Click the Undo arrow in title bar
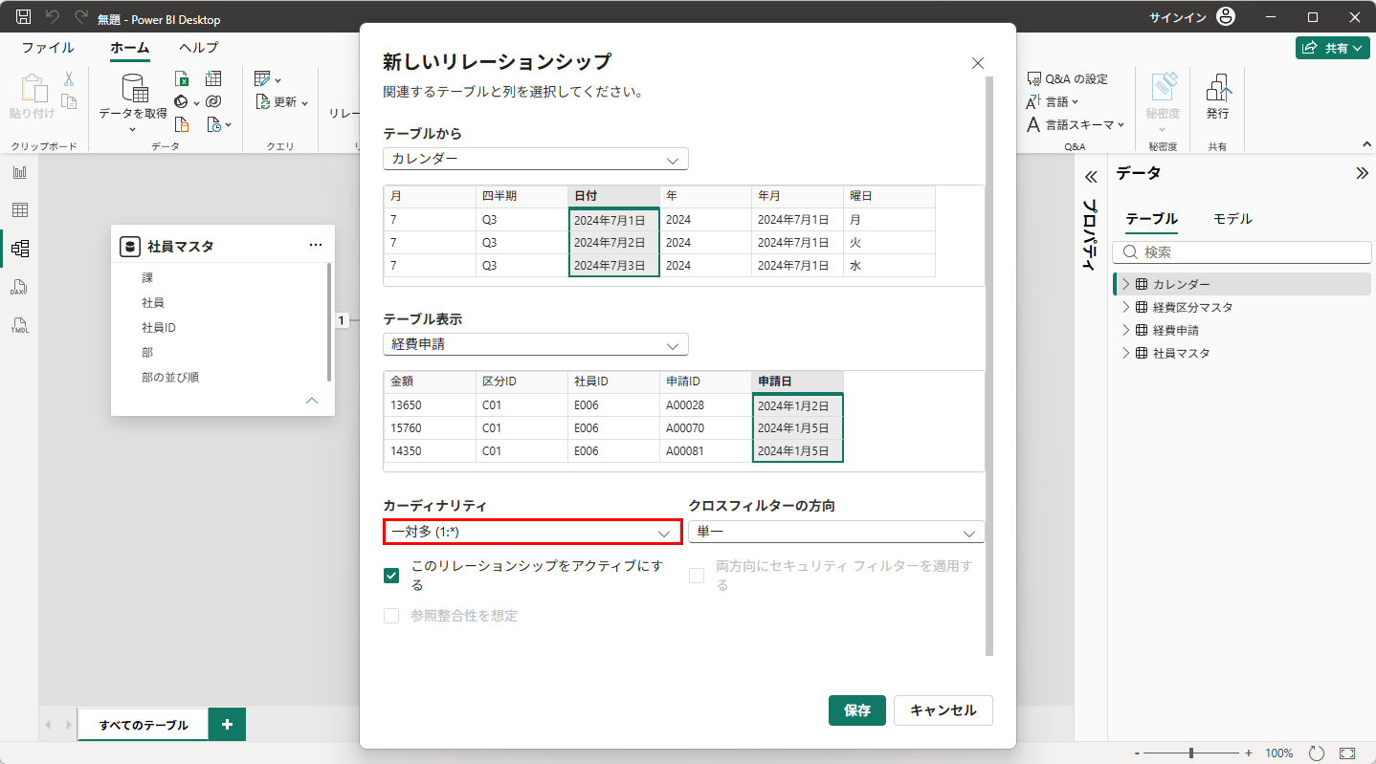1376x764 pixels. point(53,17)
